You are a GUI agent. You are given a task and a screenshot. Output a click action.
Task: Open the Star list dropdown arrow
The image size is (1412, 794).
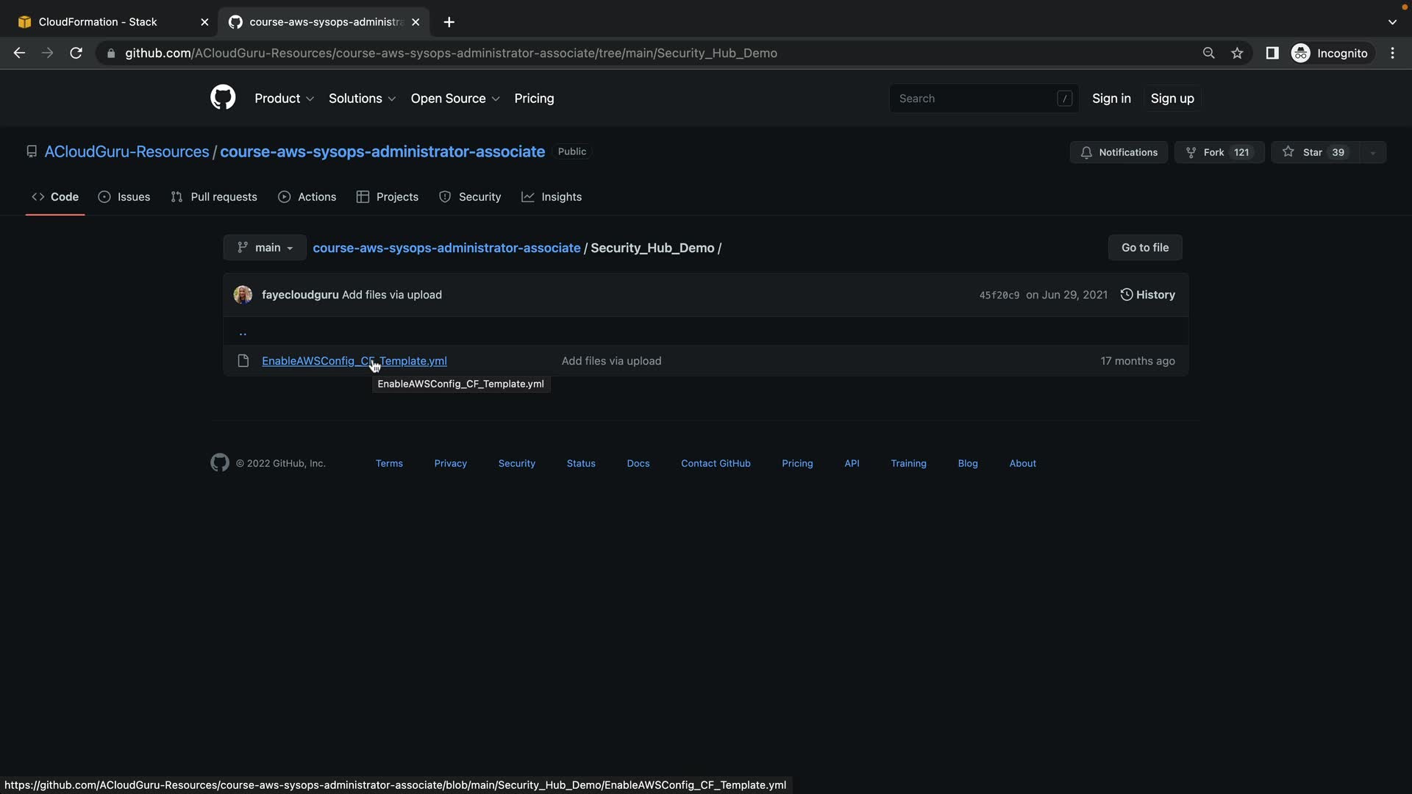click(1372, 153)
